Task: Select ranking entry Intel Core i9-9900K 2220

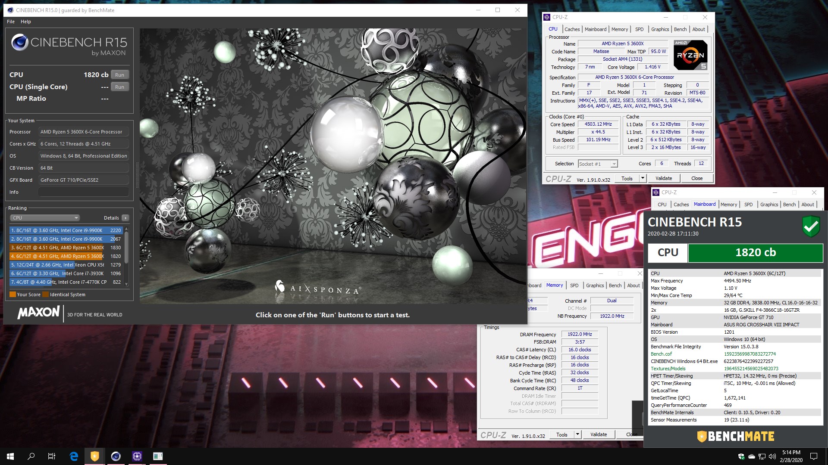Action: [x=66, y=230]
